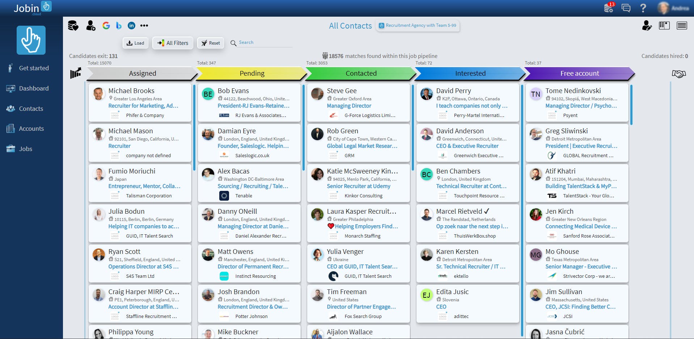Click Katie McSweeney profile photo
This screenshot has width=694, height=339.
tap(317, 174)
